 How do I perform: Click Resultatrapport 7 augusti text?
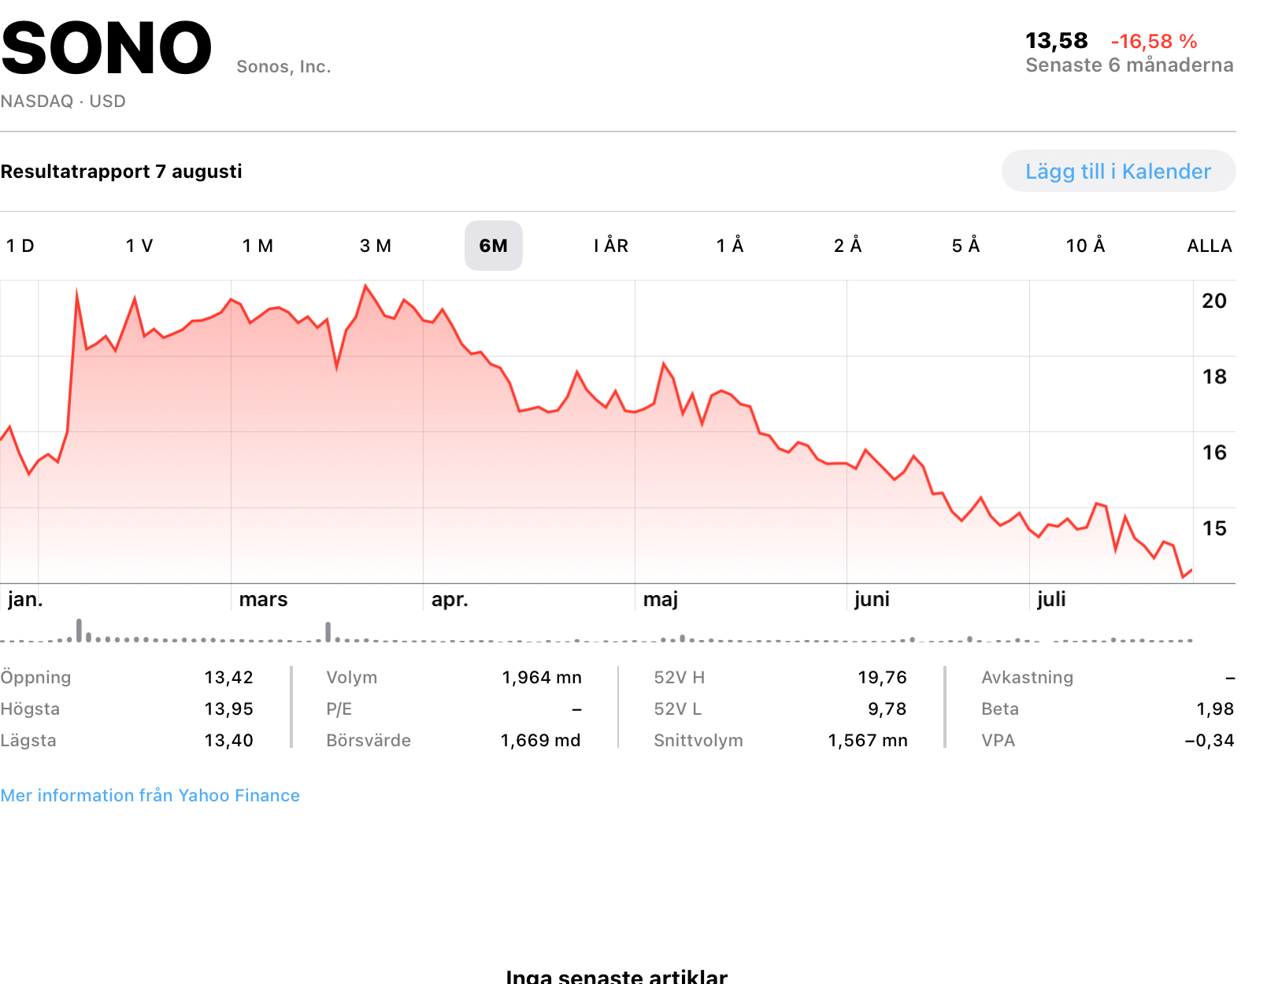[x=121, y=172]
